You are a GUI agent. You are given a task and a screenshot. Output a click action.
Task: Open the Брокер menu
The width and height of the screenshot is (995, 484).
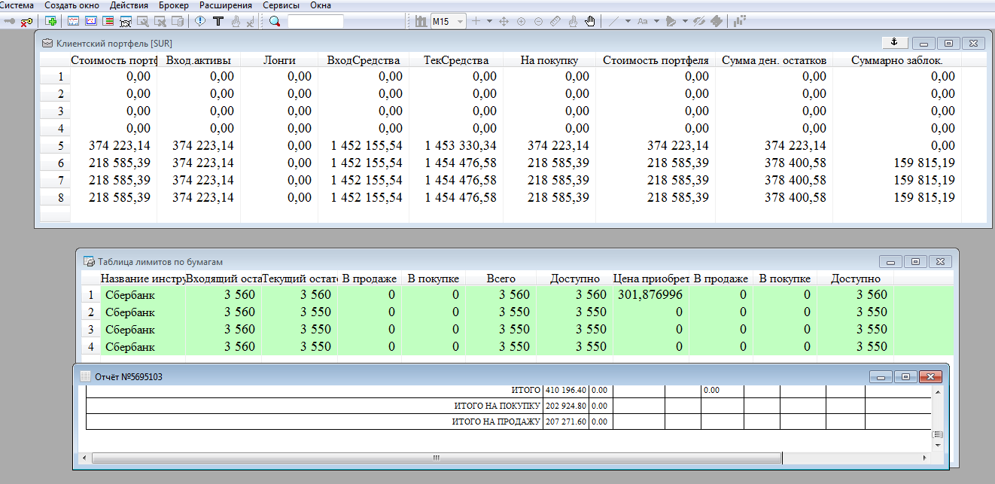pyautogui.click(x=173, y=5)
